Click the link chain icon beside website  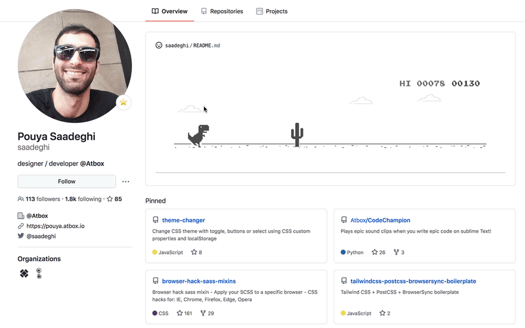[21, 226]
